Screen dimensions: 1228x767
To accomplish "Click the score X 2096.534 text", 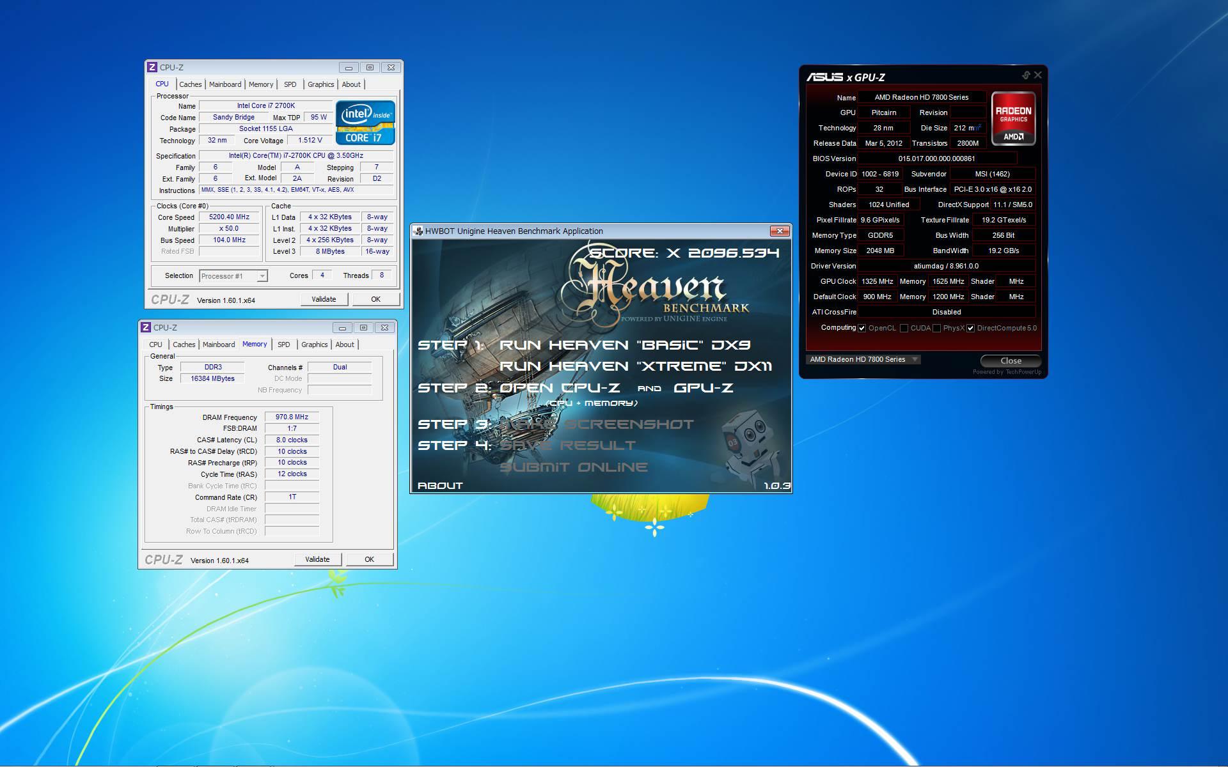I will [x=684, y=253].
